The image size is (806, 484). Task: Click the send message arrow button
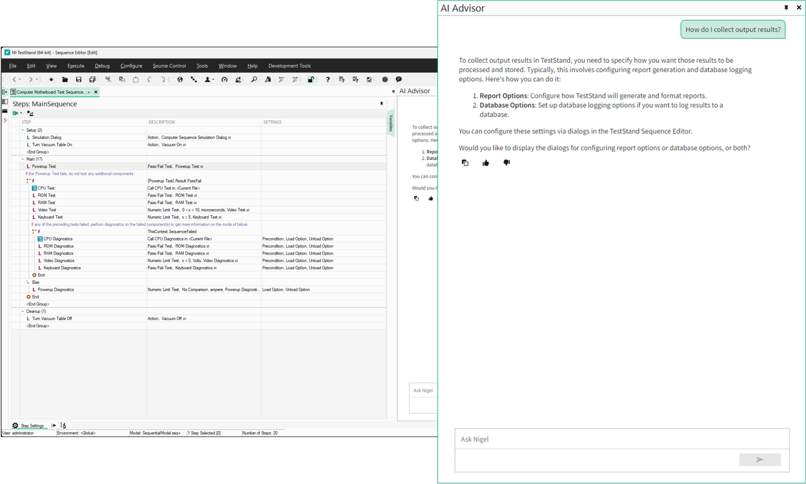pyautogui.click(x=760, y=460)
